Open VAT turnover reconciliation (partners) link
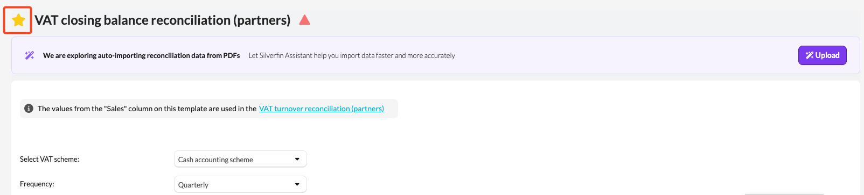 click(322, 109)
